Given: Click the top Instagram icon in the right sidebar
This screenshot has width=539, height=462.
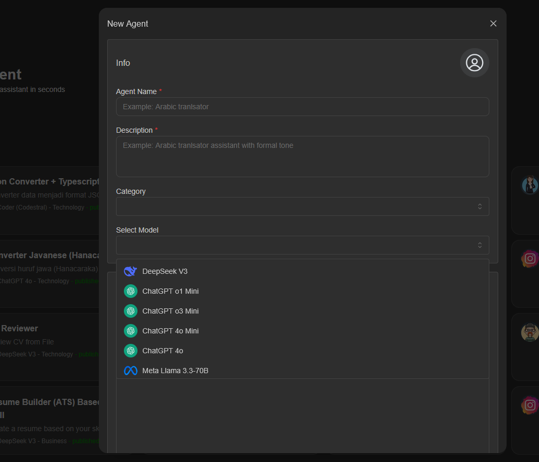Looking at the screenshot, I should (x=530, y=258).
